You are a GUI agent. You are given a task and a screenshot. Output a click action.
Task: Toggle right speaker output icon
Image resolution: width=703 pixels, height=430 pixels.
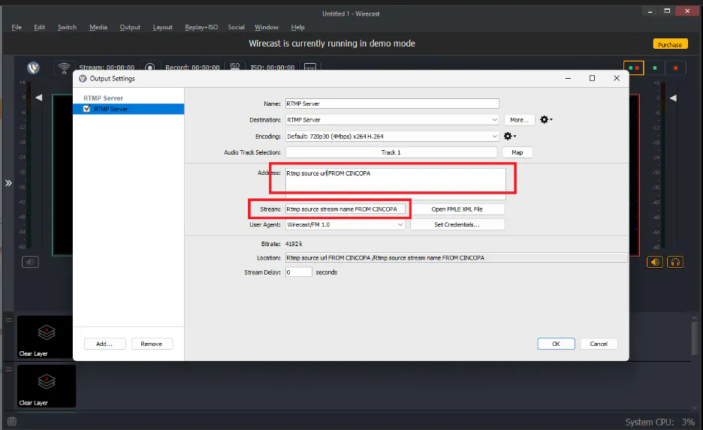(655, 262)
